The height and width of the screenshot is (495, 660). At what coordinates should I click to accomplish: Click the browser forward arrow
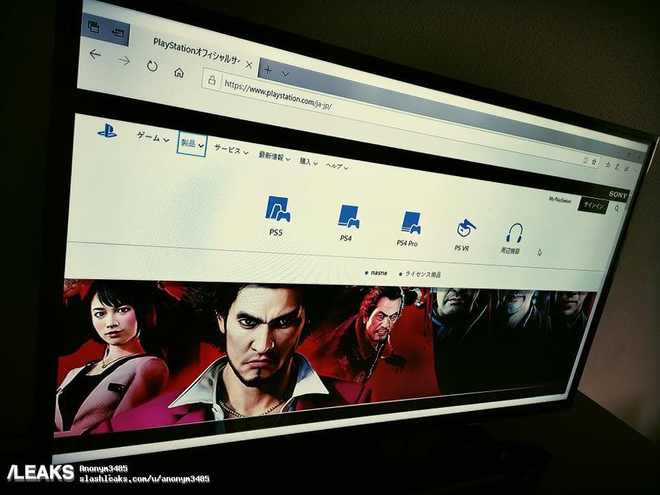124,60
